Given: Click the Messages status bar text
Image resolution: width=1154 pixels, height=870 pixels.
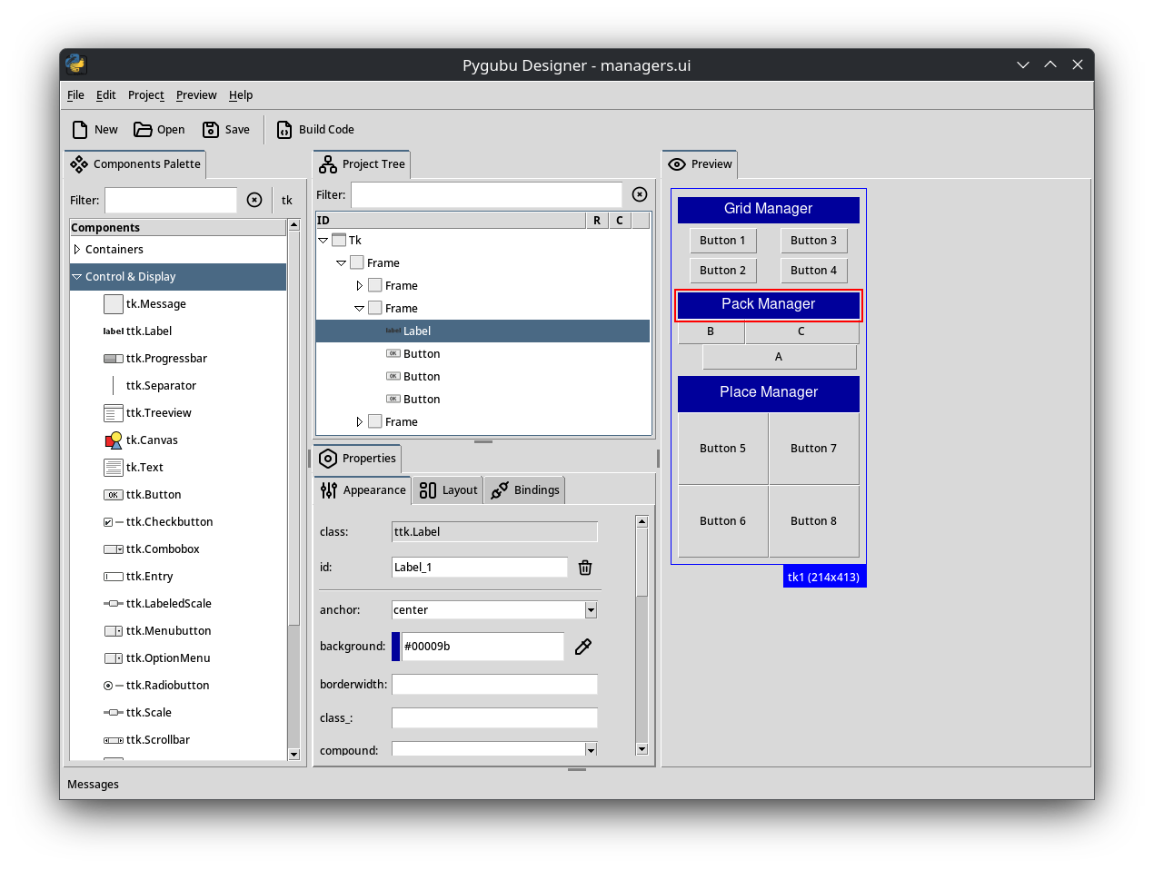Looking at the screenshot, I should click(x=93, y=785).
